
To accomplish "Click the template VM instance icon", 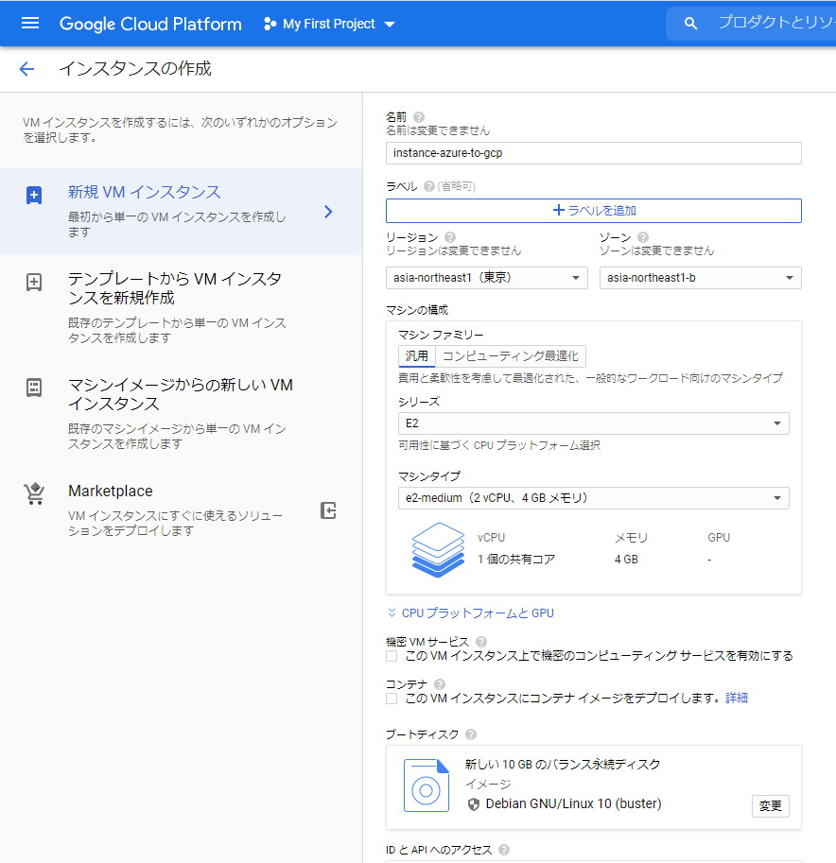I will [34, 283].
